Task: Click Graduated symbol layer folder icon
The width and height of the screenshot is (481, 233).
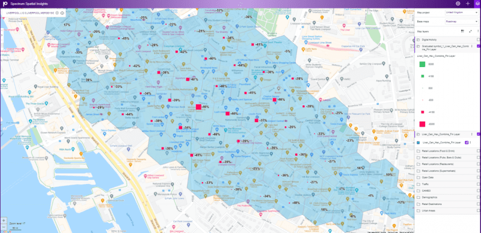Action: (418, 46)
